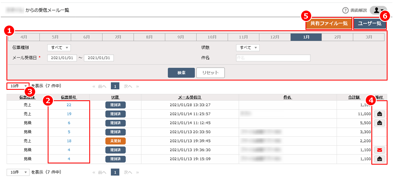Sort by the メール受信日 column header

(x=190, y=97)
